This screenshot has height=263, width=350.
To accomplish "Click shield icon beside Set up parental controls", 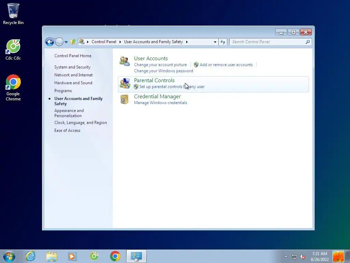I will (x=136, y=87).
